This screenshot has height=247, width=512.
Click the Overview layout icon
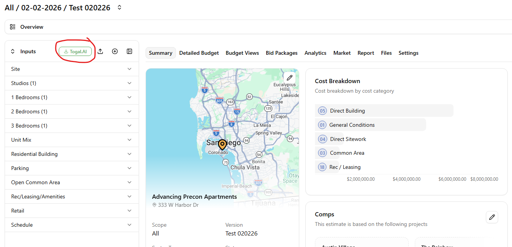point(13,27)
